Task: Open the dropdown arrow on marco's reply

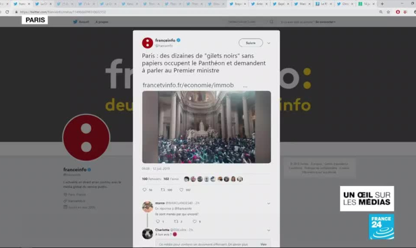Action: coord(269,203)
